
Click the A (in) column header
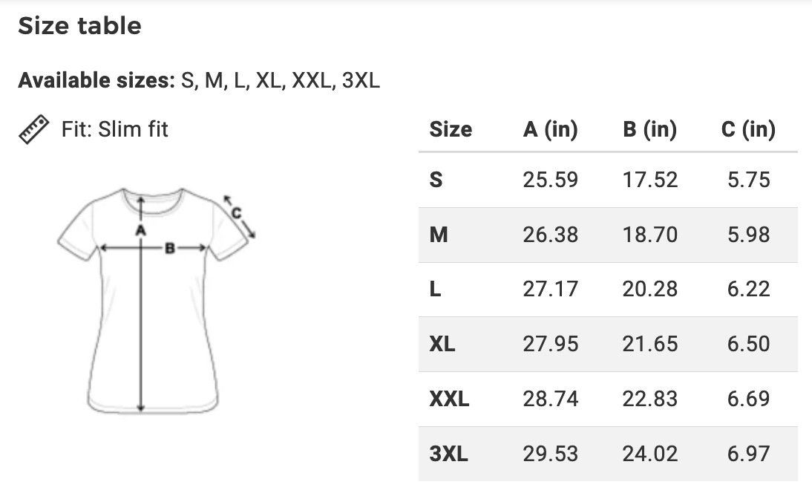[551, 129]
